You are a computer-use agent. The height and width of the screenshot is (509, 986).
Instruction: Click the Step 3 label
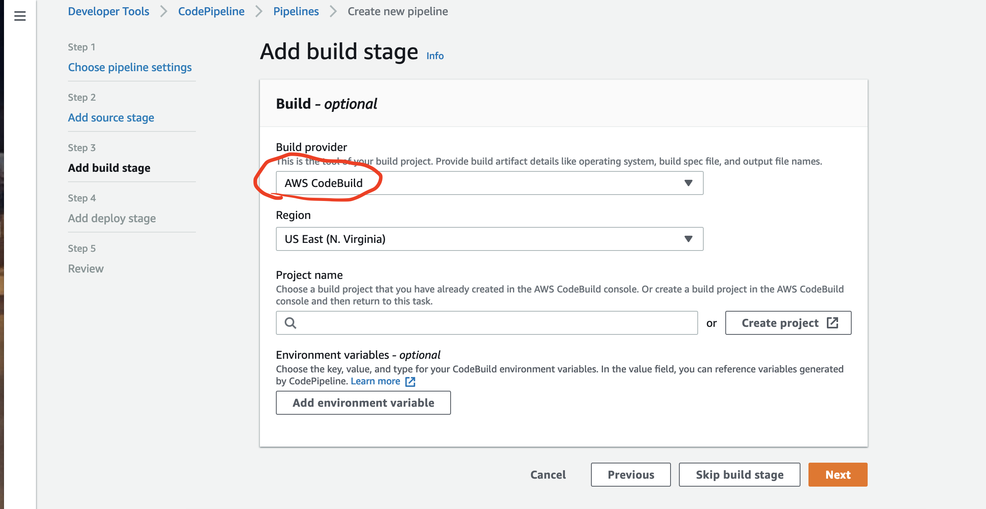pyautogui.click(x=82, y=147)
